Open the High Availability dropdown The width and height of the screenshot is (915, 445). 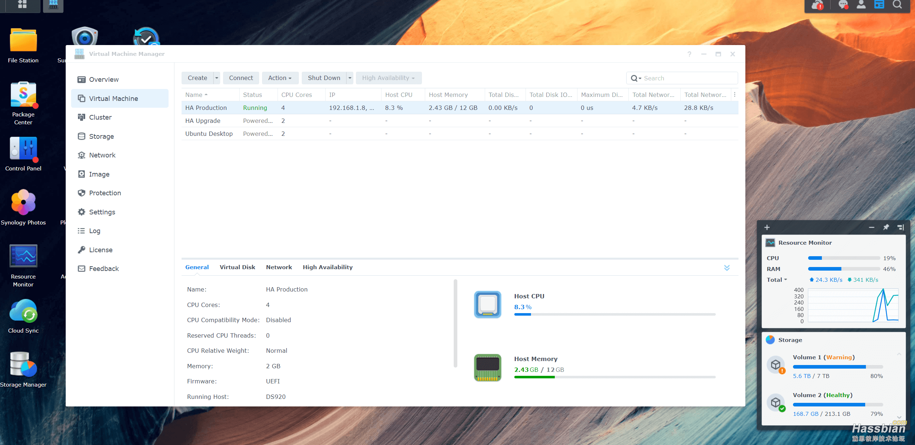(388, 78)
